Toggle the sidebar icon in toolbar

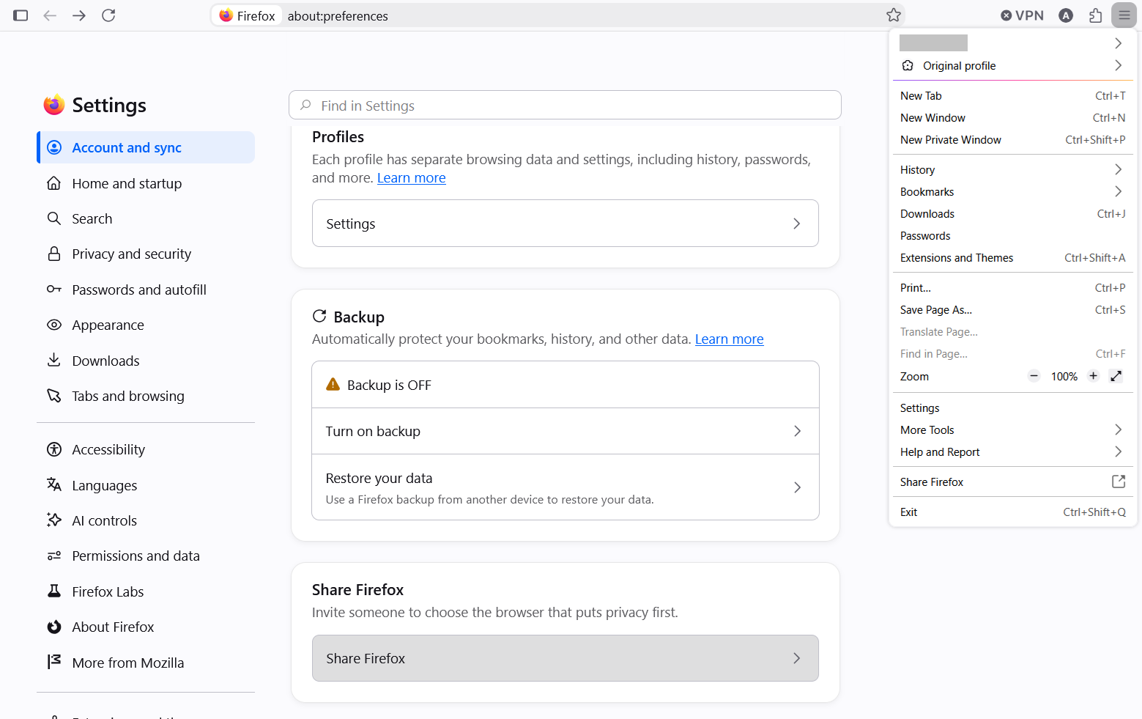click(x=21, y=15)
